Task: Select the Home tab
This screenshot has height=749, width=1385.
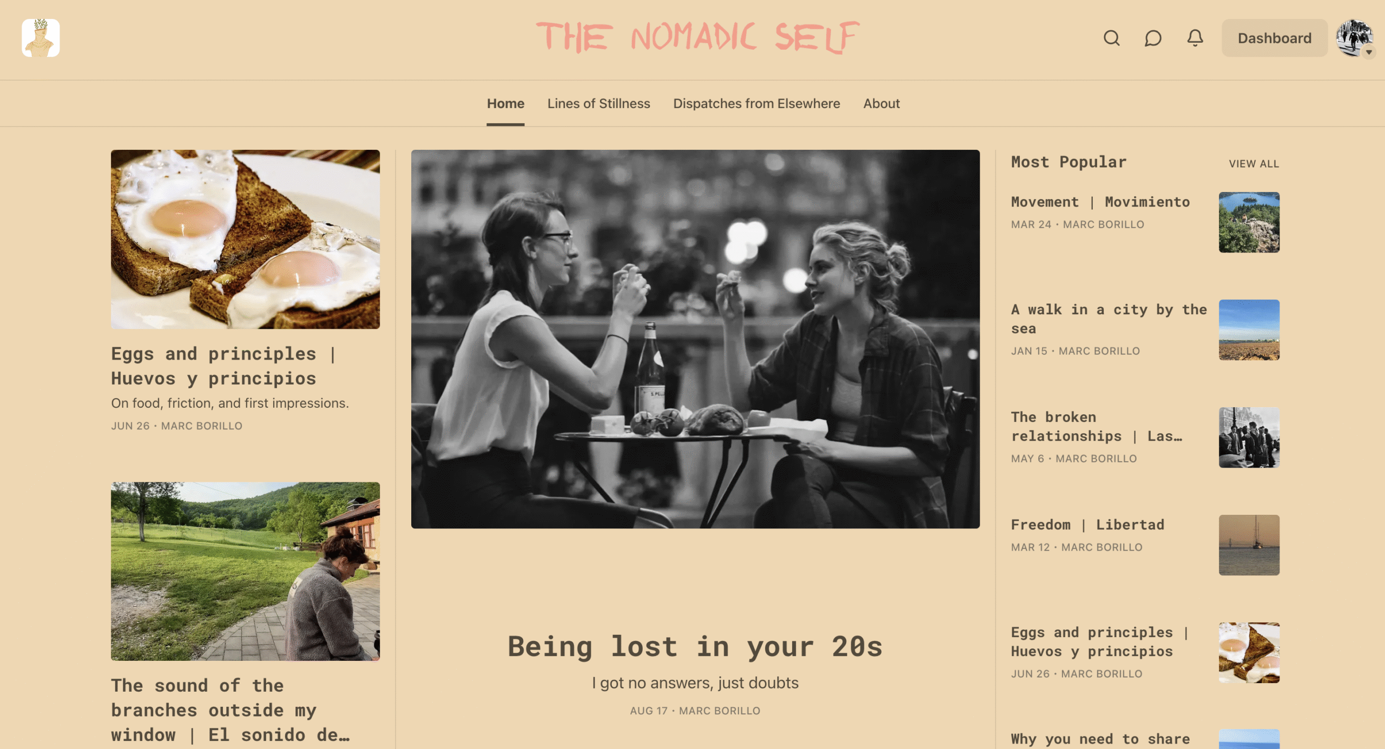Action: tap(505, 103)
